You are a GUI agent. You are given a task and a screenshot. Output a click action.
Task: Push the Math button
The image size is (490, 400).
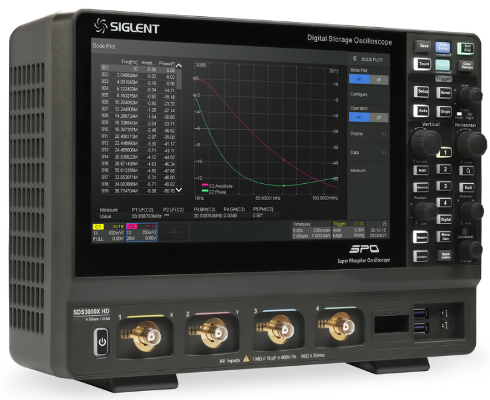click(421, 170)
